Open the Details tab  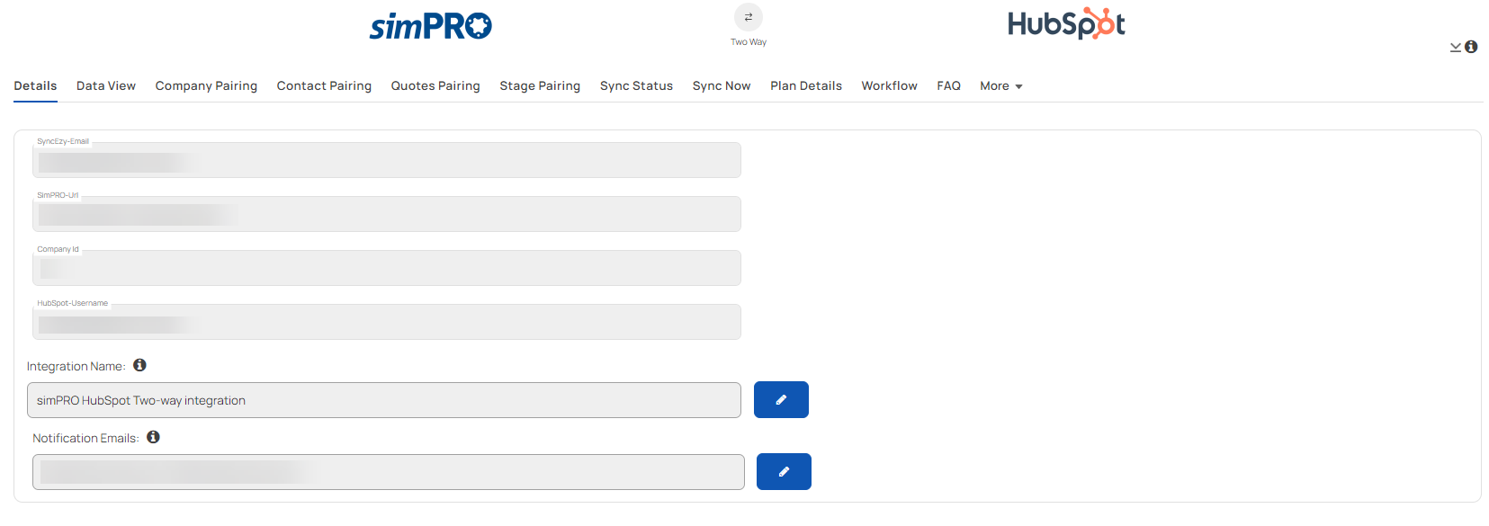pyautogui.click(x=35, y=86)
